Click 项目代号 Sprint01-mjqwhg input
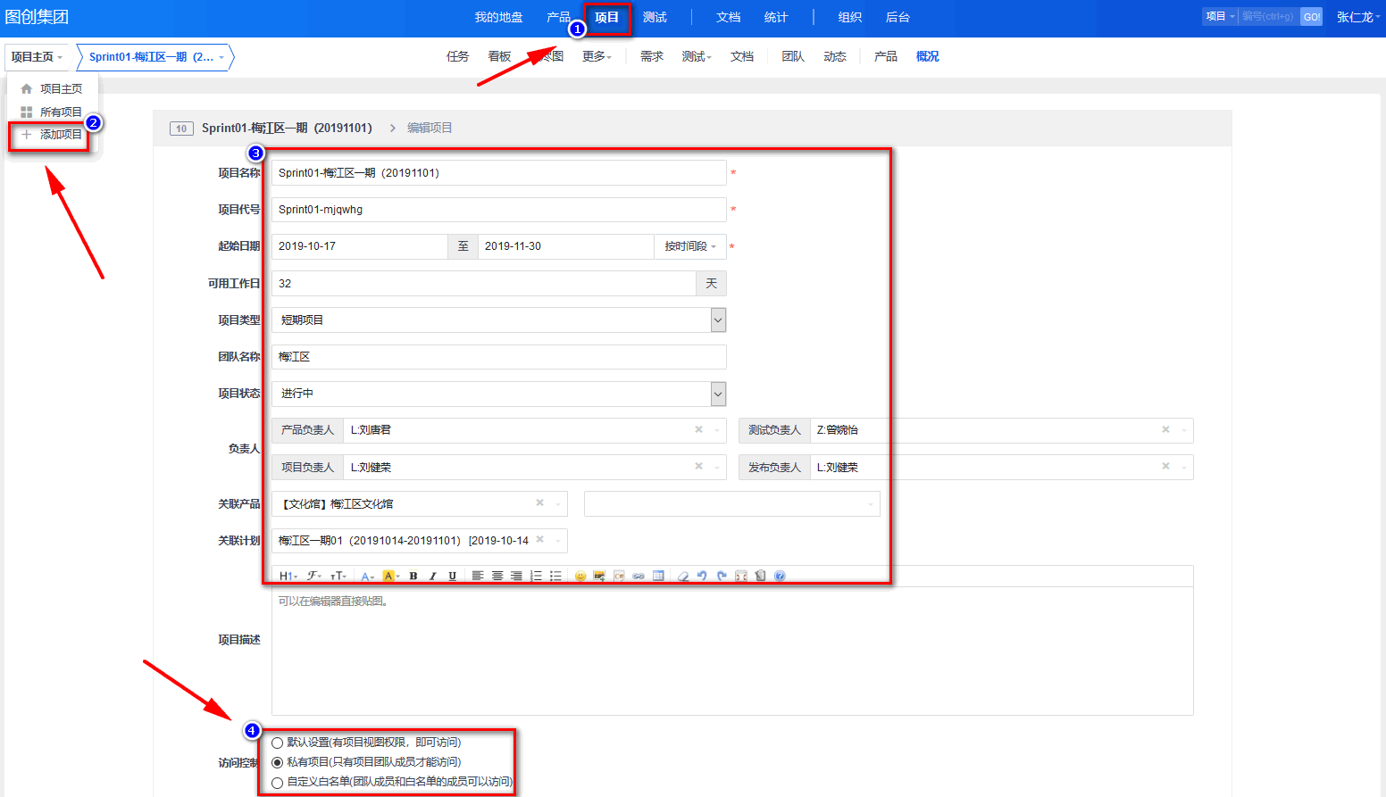The image size is (1386, 797). pyautogui.click(x=499, y=210)
